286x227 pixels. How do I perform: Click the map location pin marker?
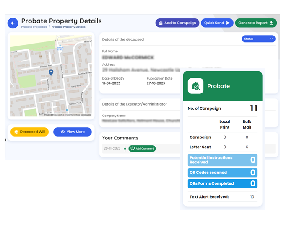(51, 72)
